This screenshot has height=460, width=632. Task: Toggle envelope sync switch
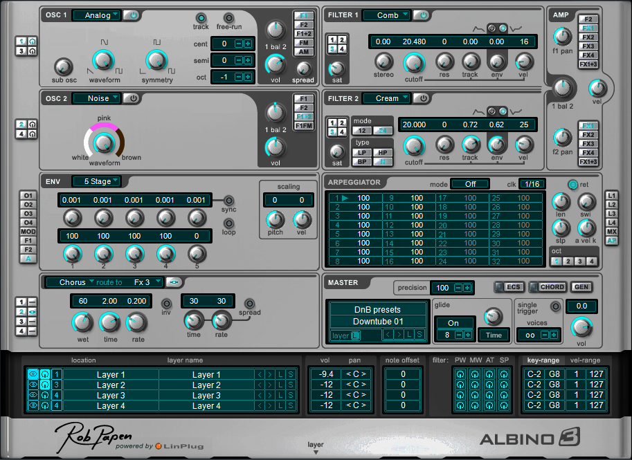228,200
